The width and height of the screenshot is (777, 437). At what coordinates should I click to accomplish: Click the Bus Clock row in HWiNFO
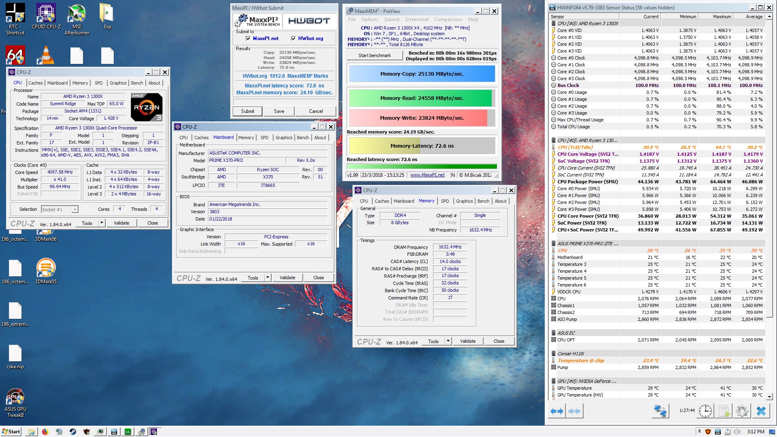(x=657, y=85)
